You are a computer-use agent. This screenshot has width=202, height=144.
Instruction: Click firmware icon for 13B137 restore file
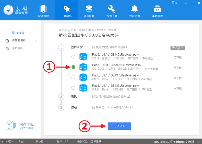[83, 77]
